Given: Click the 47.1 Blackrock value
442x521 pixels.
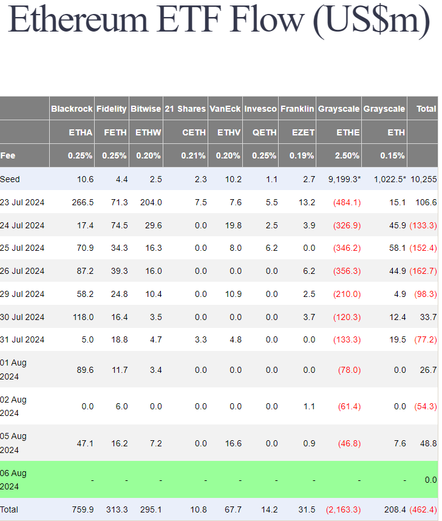Looking at the screenshot, I should click(x=85, y=443).
